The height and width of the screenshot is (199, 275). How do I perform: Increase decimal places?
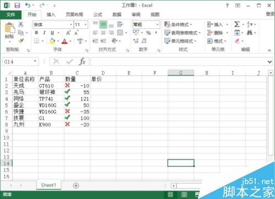[136, 41]
